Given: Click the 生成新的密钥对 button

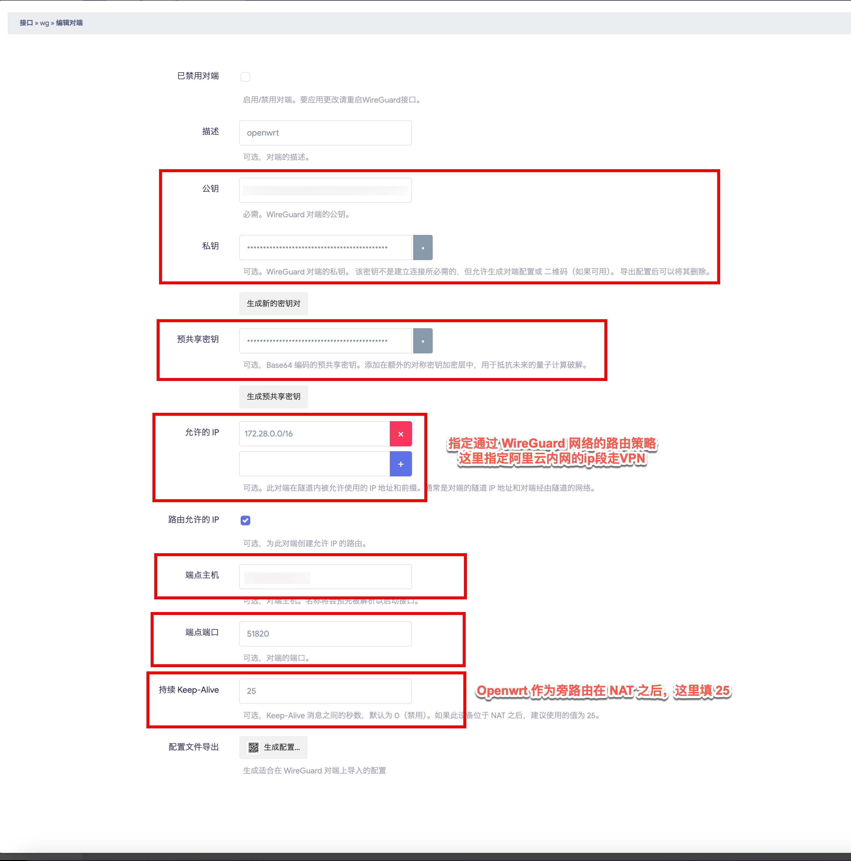Looking at the screenshot, I should 273,304.
